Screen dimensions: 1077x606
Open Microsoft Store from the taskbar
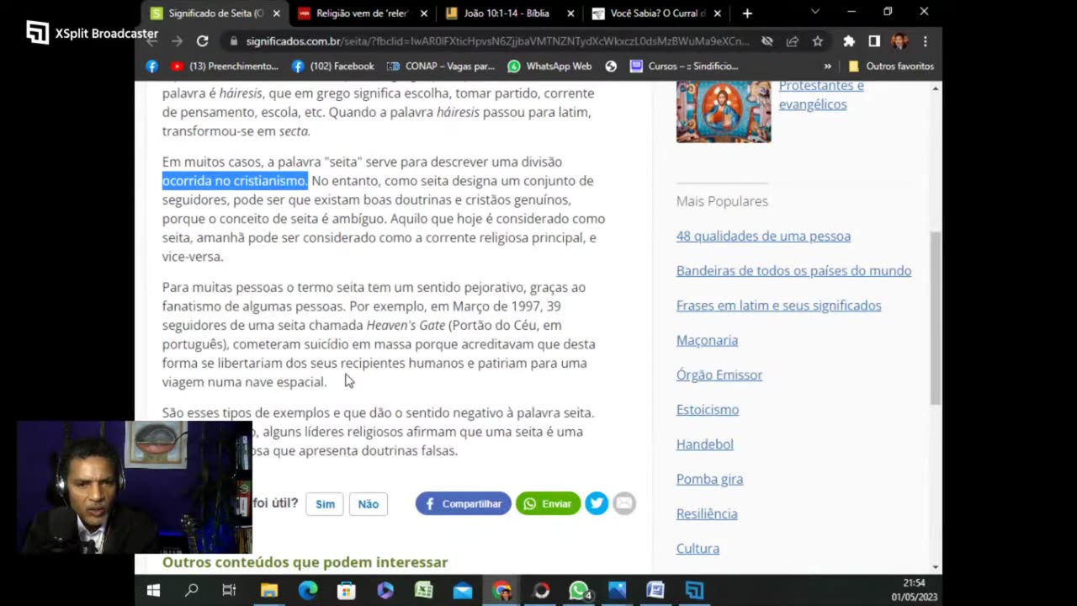tap(347, 590)
